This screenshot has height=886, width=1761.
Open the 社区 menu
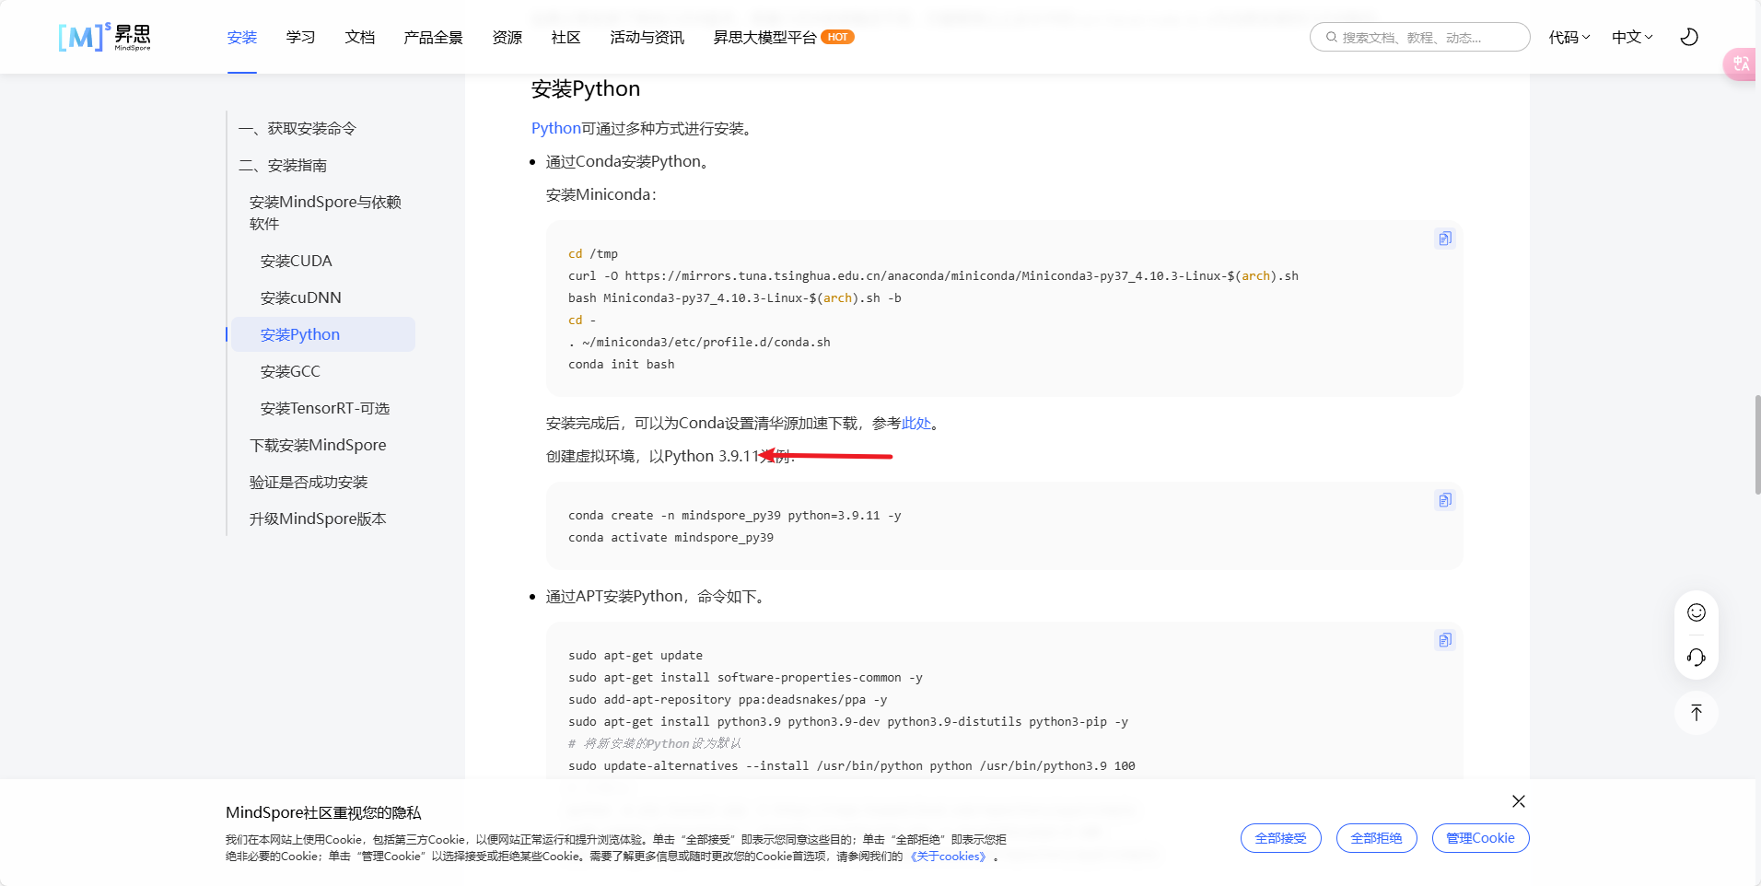pos(566,37)
